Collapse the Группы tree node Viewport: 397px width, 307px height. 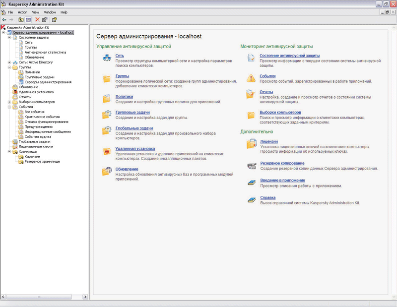click(9, 67)
